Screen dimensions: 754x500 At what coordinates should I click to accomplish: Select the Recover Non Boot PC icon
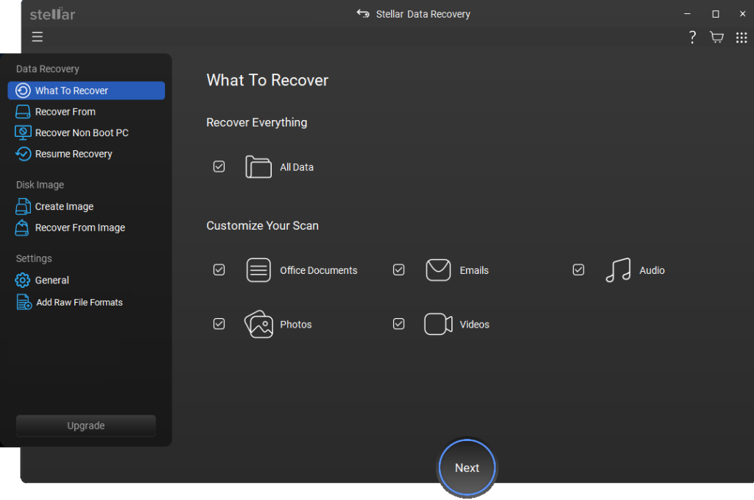(23, 133)
